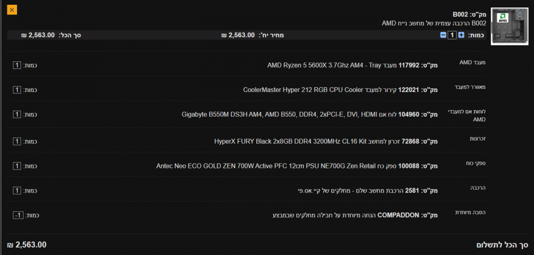Select the COMPADDON special discount line
Viewport: 534px width, 255px height.
[x=355, y=215]
